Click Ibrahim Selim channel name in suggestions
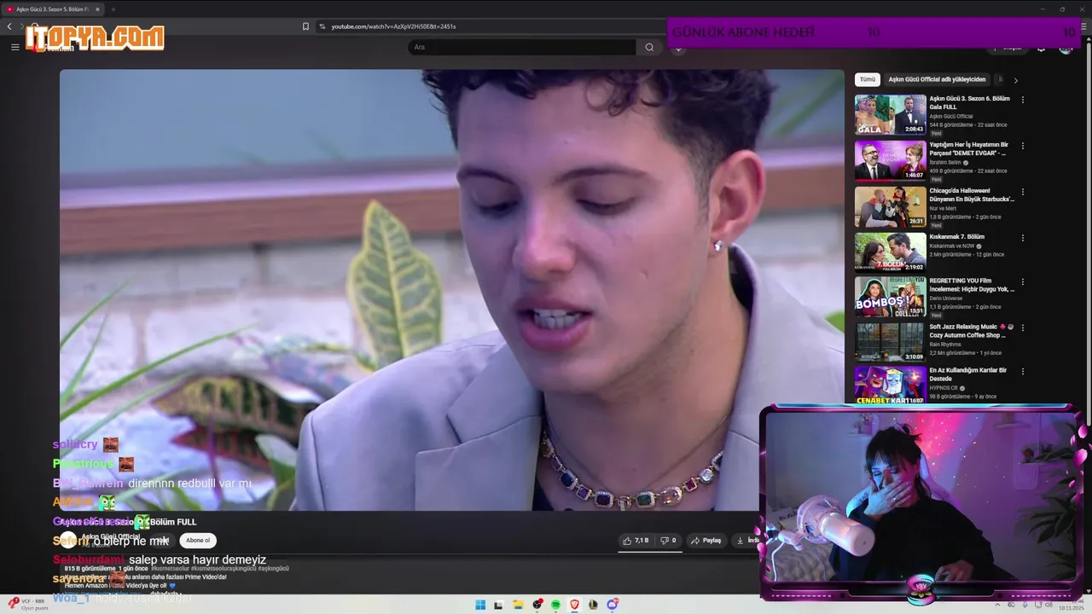 coord(945,162)
